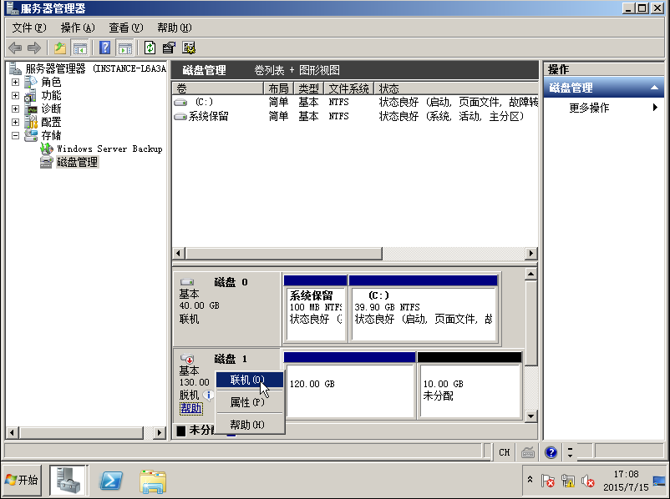Click the Up one level toolbar icon
This screenshot has height=499, width=670.
click(60, 48)
